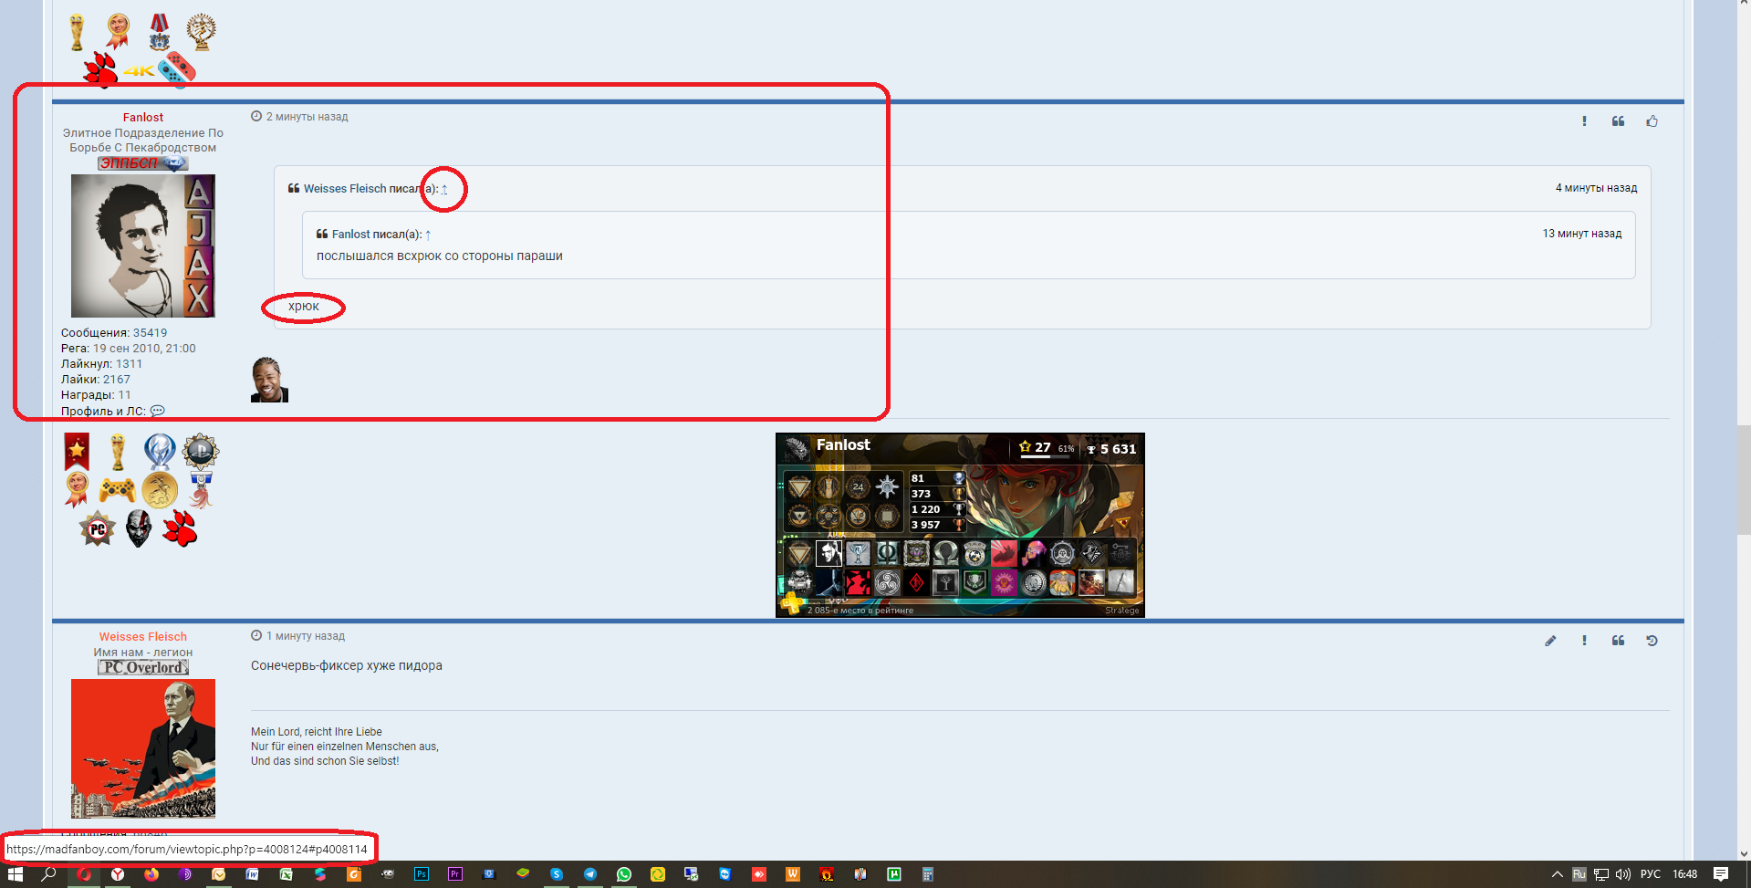Click the page scrollbar down arrow
Viewport: 1751px width, 888px height.
pyautogui.click(x=1744, y=854)
